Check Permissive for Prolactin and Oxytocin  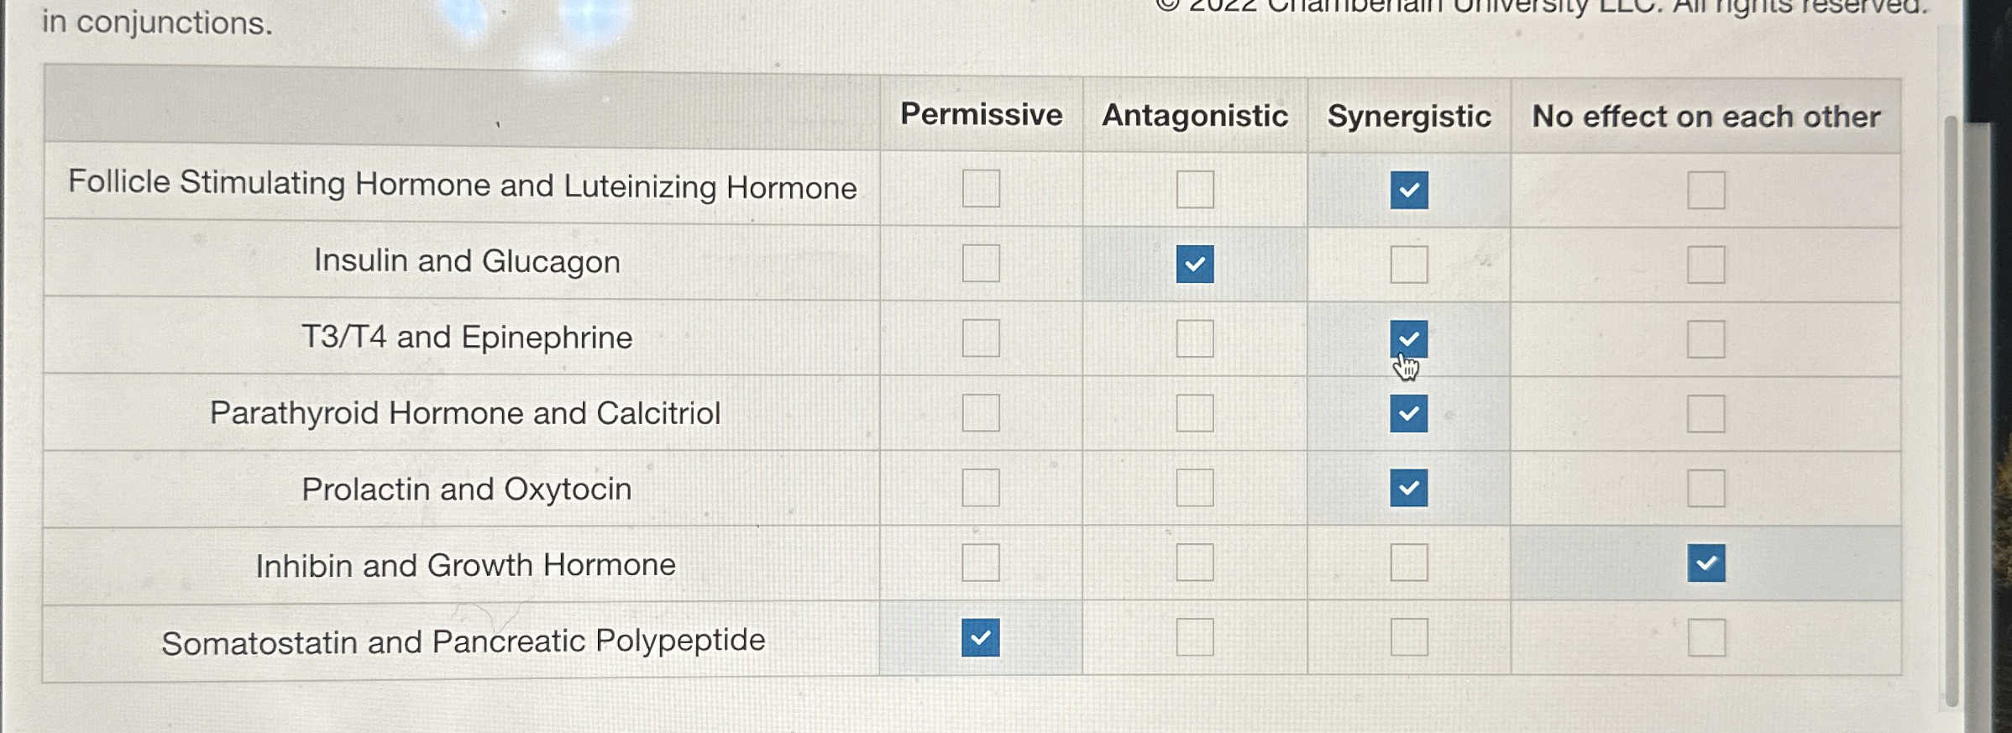(981, 487)
